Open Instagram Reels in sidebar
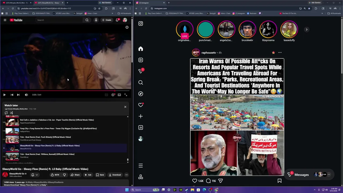This screenshot has width=343, height=193. tap(141, 60)
